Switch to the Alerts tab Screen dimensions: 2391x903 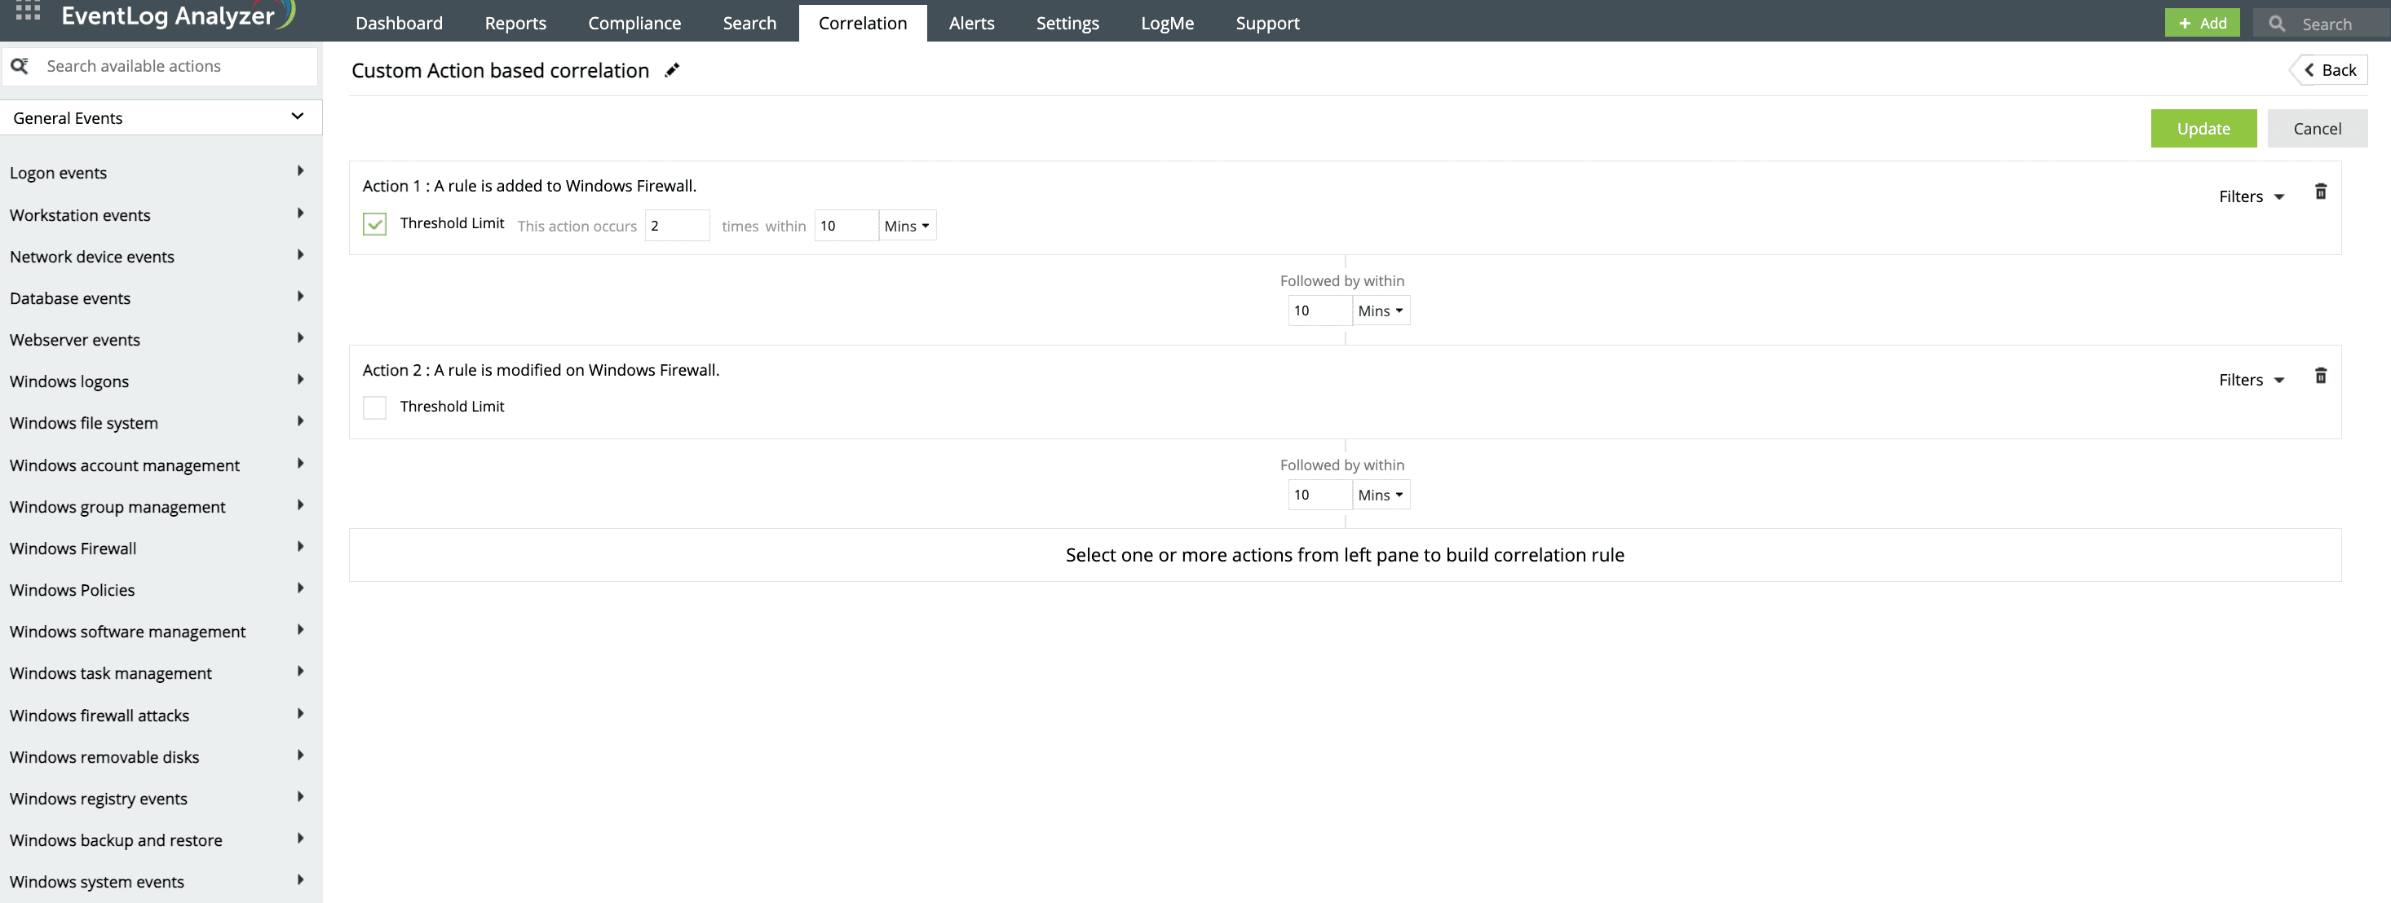coord(971,22)
